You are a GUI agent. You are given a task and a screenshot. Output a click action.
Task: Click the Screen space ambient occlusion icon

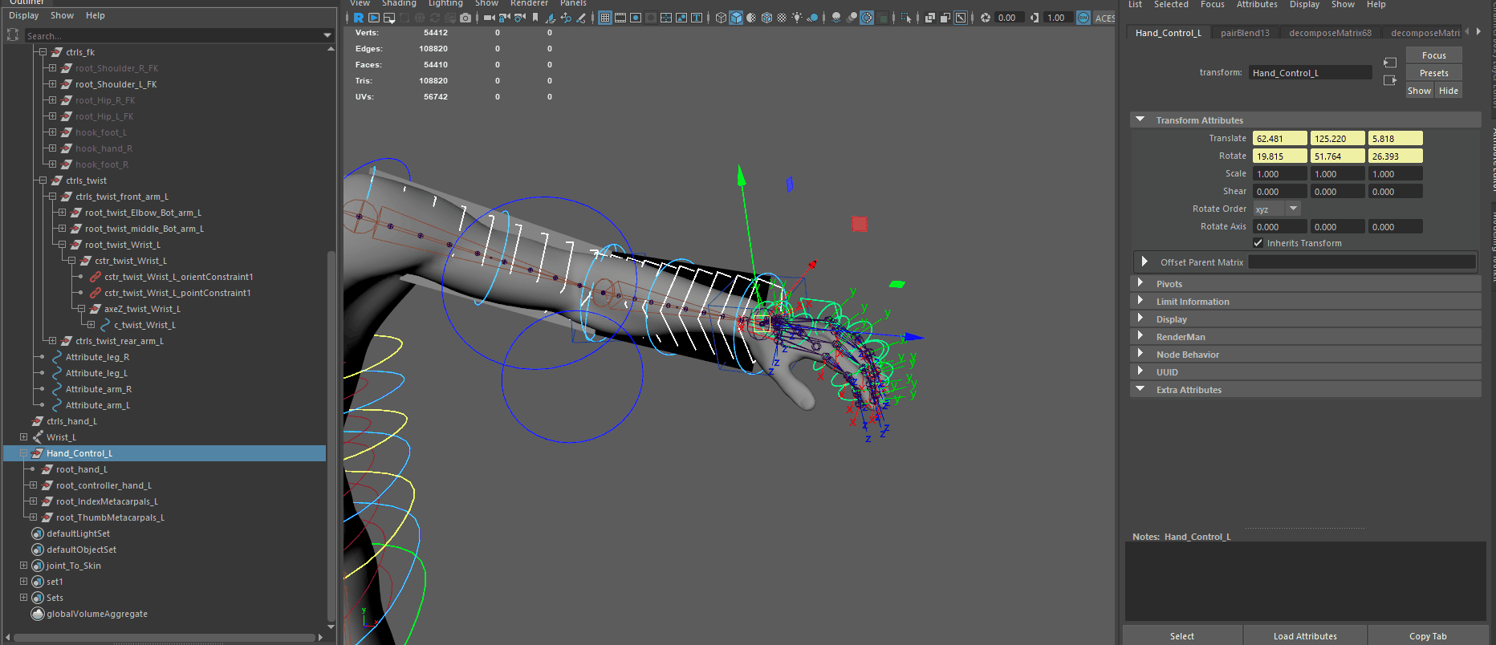(836, 18)
